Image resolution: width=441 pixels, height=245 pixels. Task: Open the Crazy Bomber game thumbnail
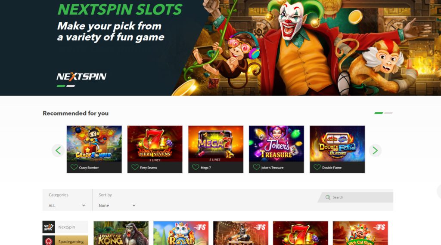[94, 144]
